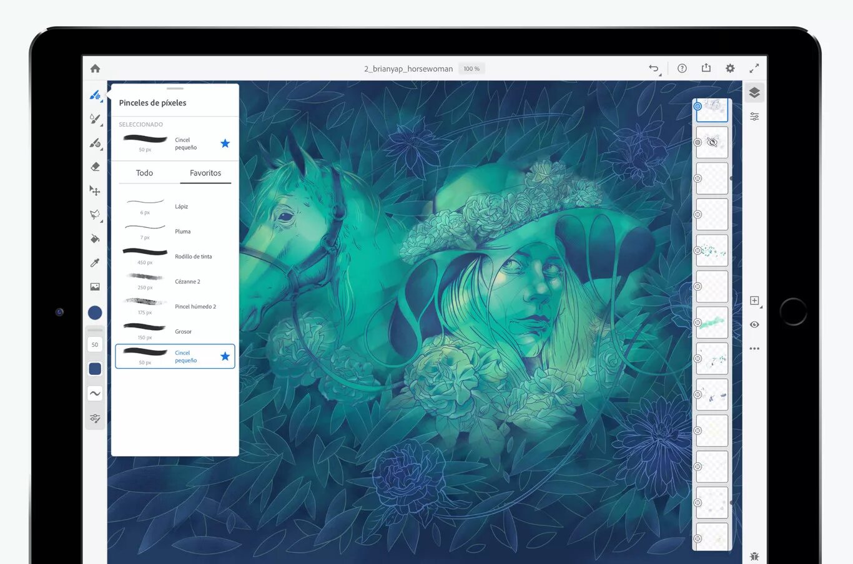The width and height of the screenshot is (853, 564).
Task: Select the Pixel brushes tool
Action: pyautogui.click(x=95, y=95)
